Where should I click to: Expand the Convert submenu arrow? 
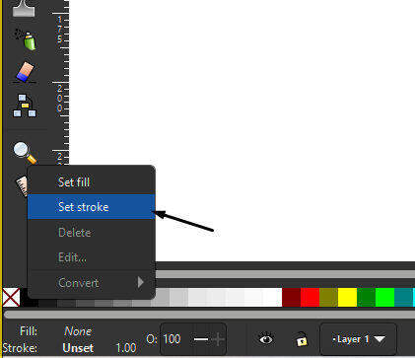pyautogui.click(x=141, y=282)
